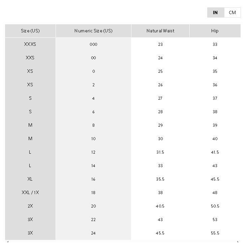Click the XXL / 1X size cell
The height and width of the screenshot is (248, 248).
[30, 192]
